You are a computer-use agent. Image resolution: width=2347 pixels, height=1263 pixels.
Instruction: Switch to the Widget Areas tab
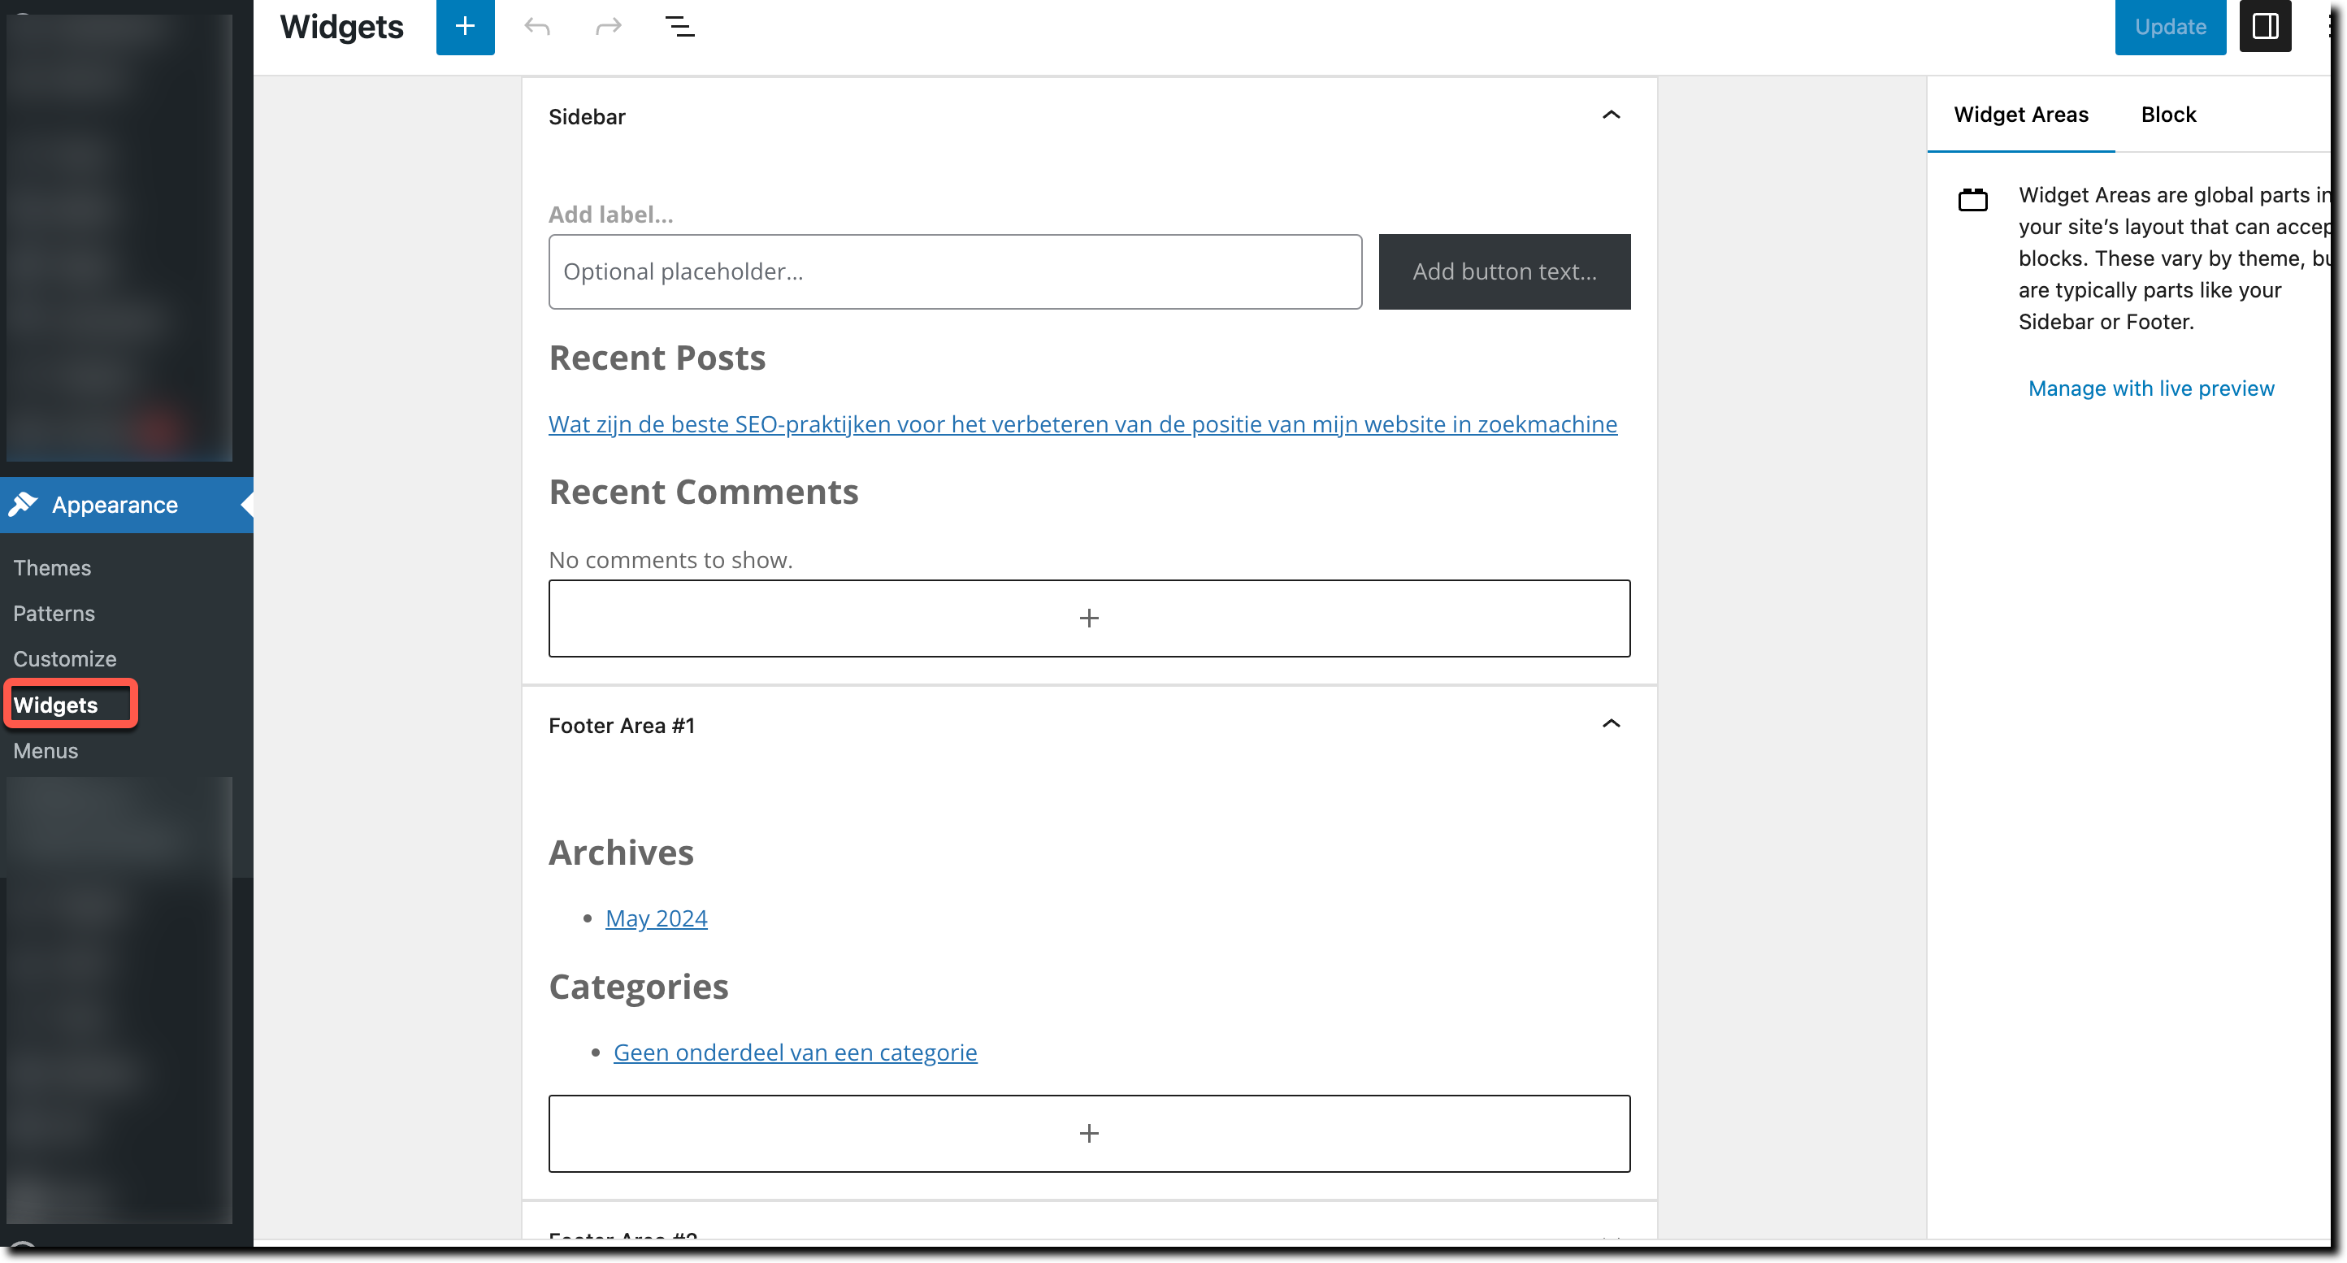click(x=2021, y=115)
